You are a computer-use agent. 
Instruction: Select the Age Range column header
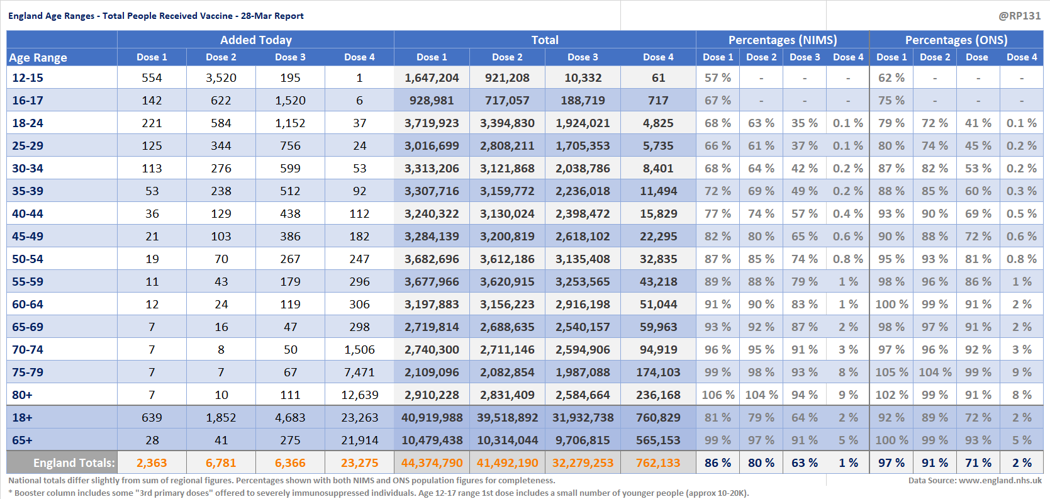pos(38,57)
